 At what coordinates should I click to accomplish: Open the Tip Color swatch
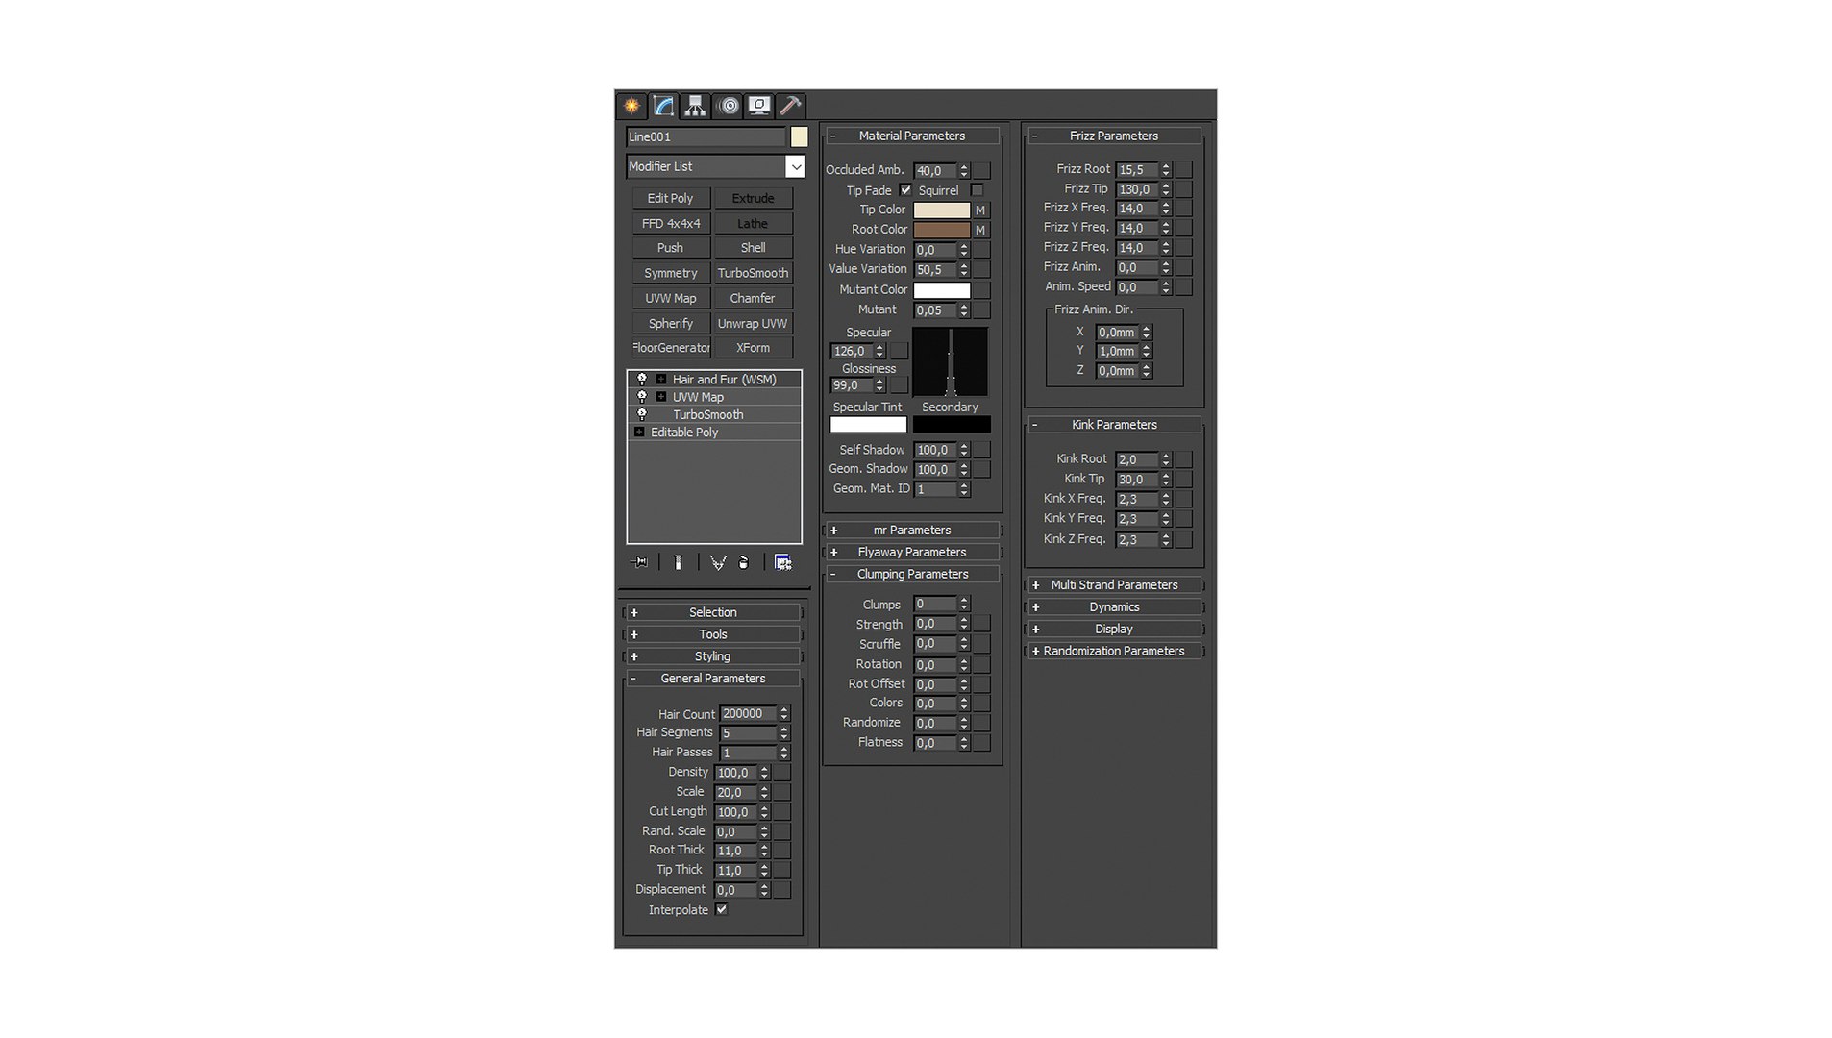tap(941, 210)
